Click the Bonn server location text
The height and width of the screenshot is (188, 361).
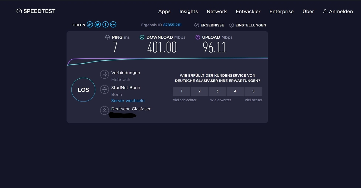116,95
